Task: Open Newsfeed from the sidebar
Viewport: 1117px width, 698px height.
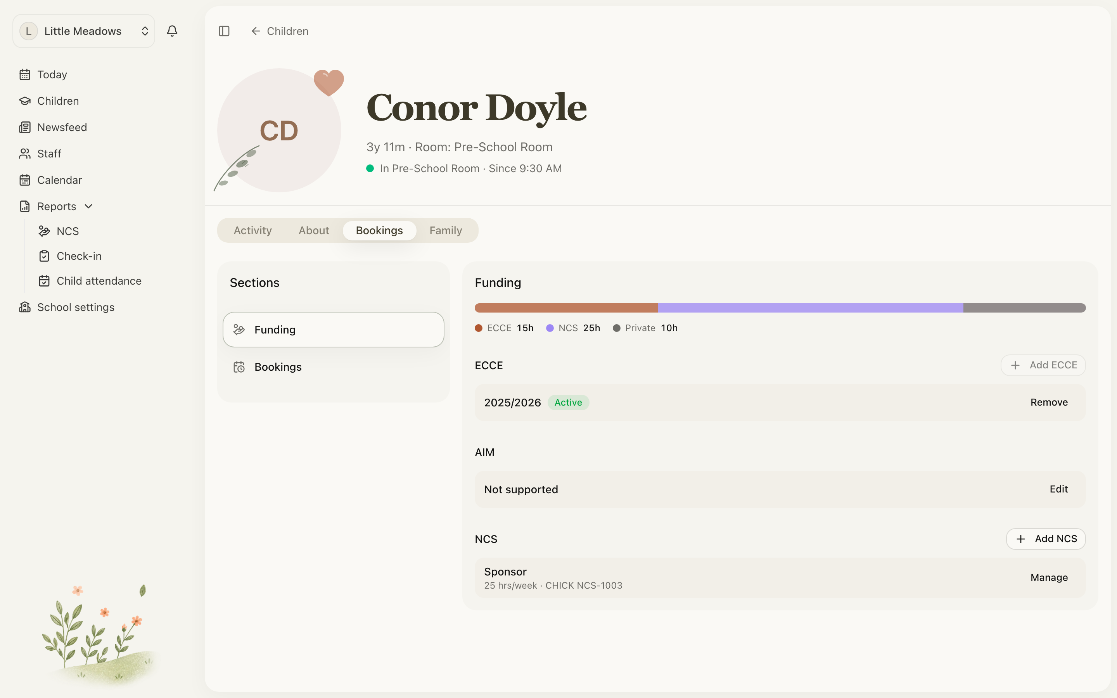Action: click(62, 127)
